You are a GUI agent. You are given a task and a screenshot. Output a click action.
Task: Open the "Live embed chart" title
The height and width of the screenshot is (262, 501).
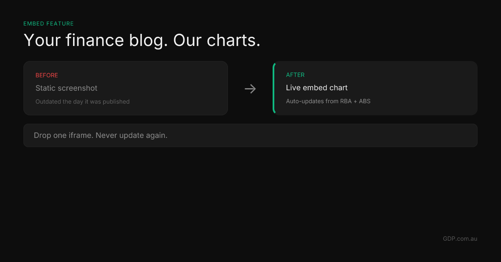(316, 88)
